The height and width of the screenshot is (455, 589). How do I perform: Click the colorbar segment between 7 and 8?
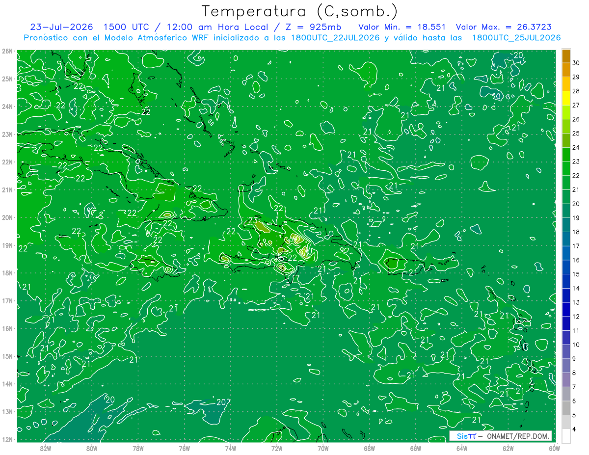(566, 379)
